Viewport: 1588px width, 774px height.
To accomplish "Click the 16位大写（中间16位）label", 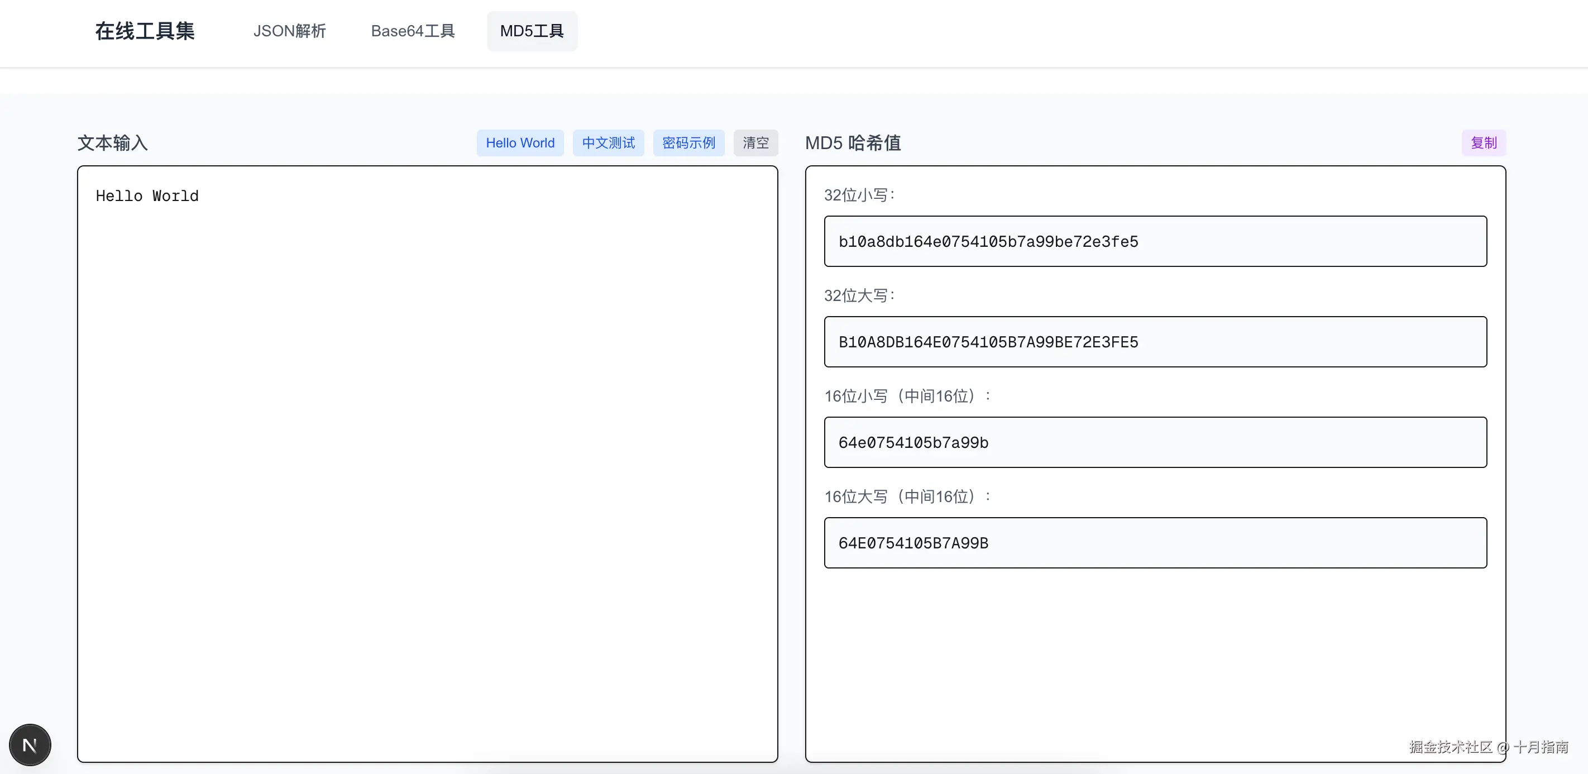I will click(x=907, y=496).
